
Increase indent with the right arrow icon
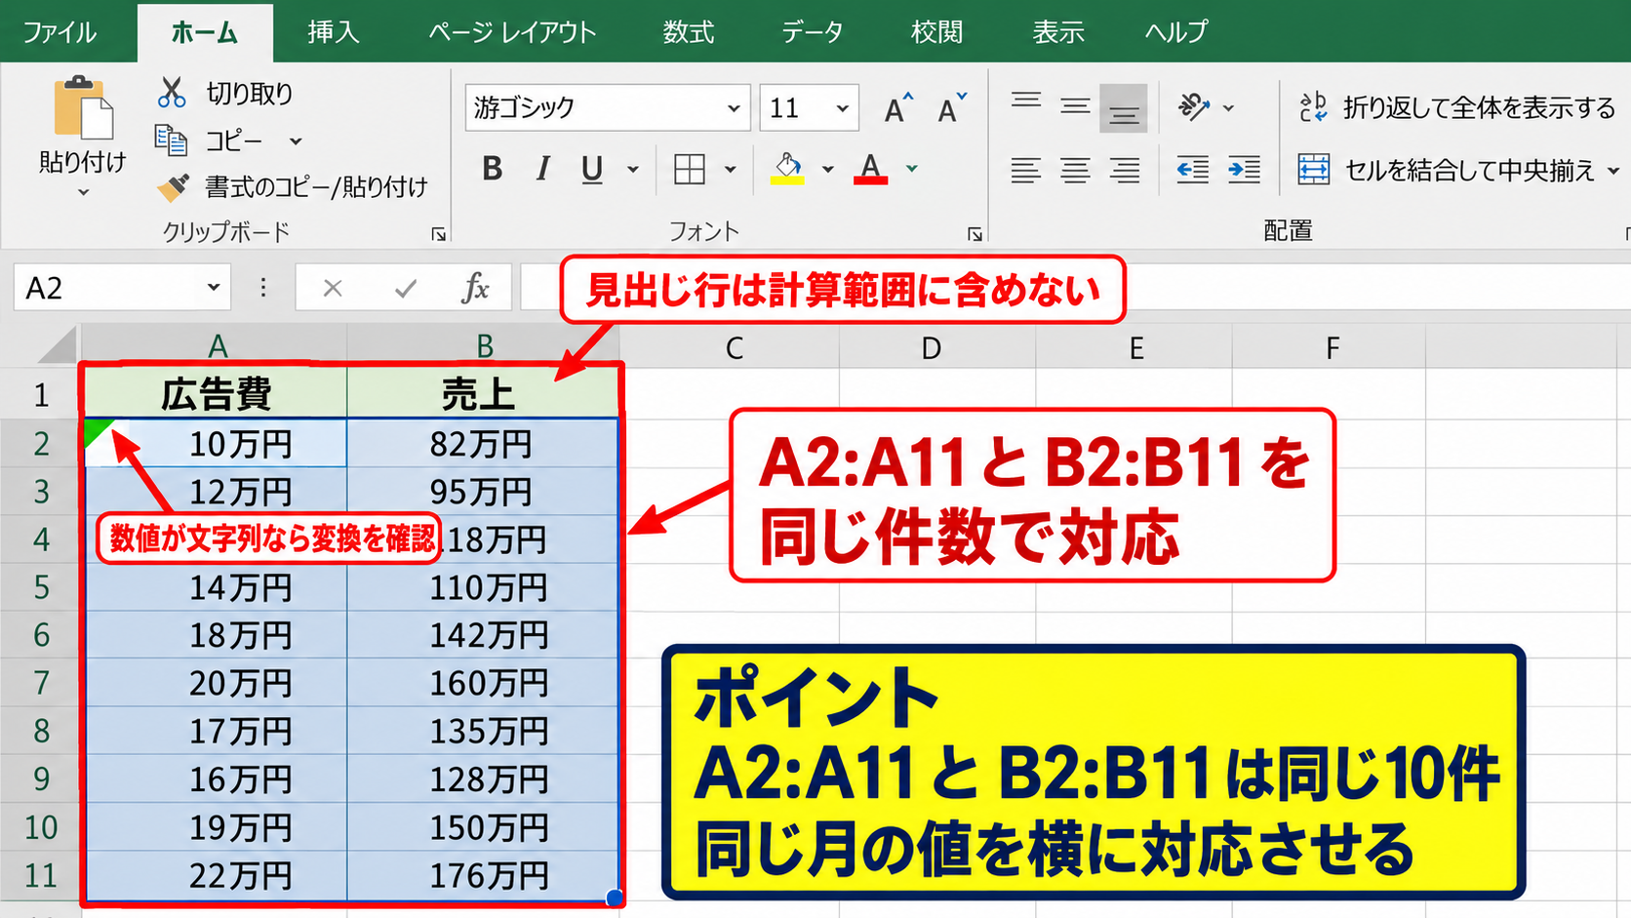(x=1244, y=171)
